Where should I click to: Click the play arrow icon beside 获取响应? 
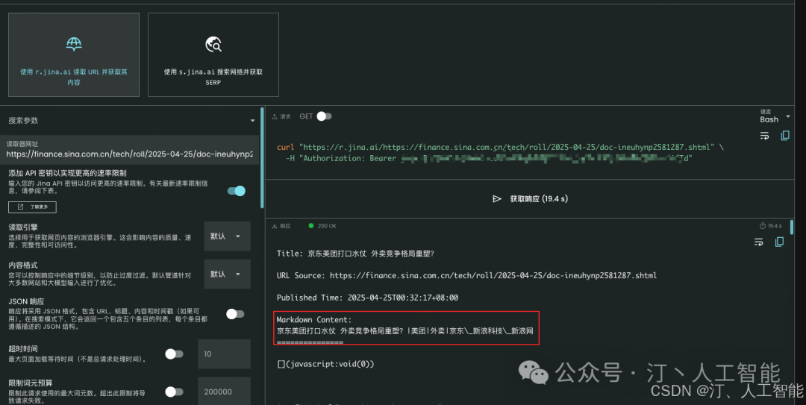tap(496, 198)
